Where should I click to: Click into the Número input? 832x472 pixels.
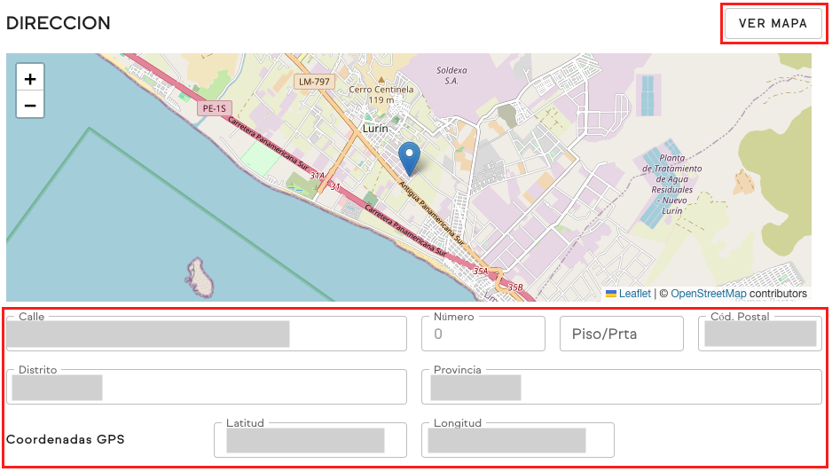coord(483,334)
